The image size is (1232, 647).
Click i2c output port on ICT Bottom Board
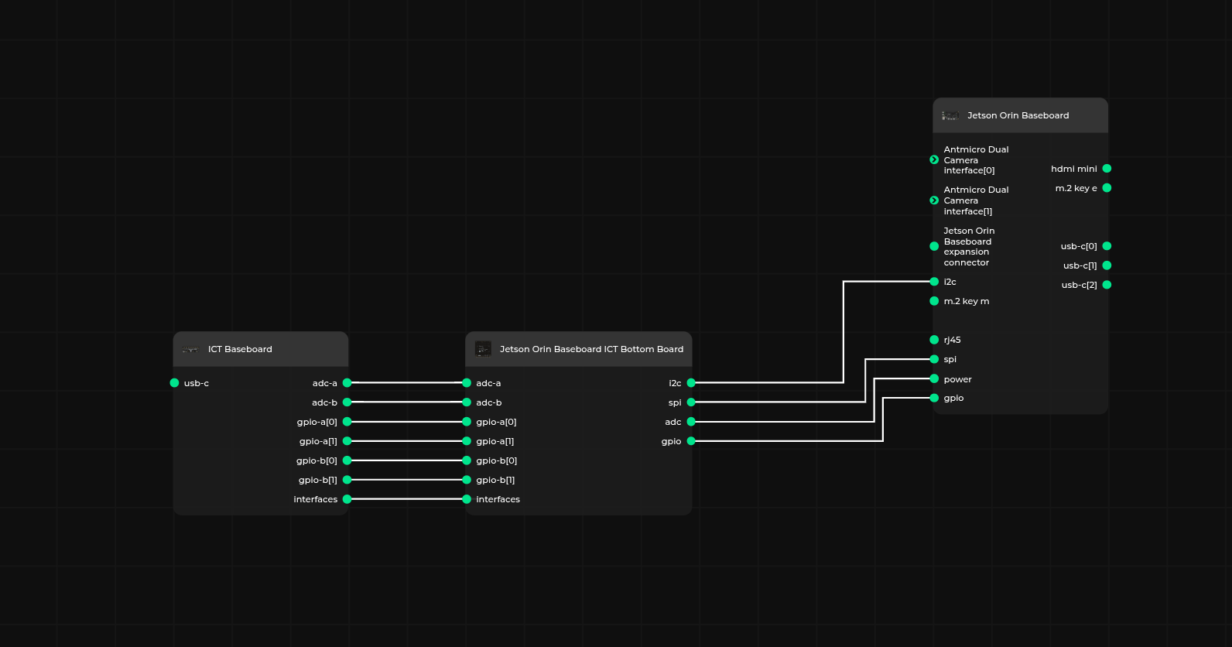point(691,383)
